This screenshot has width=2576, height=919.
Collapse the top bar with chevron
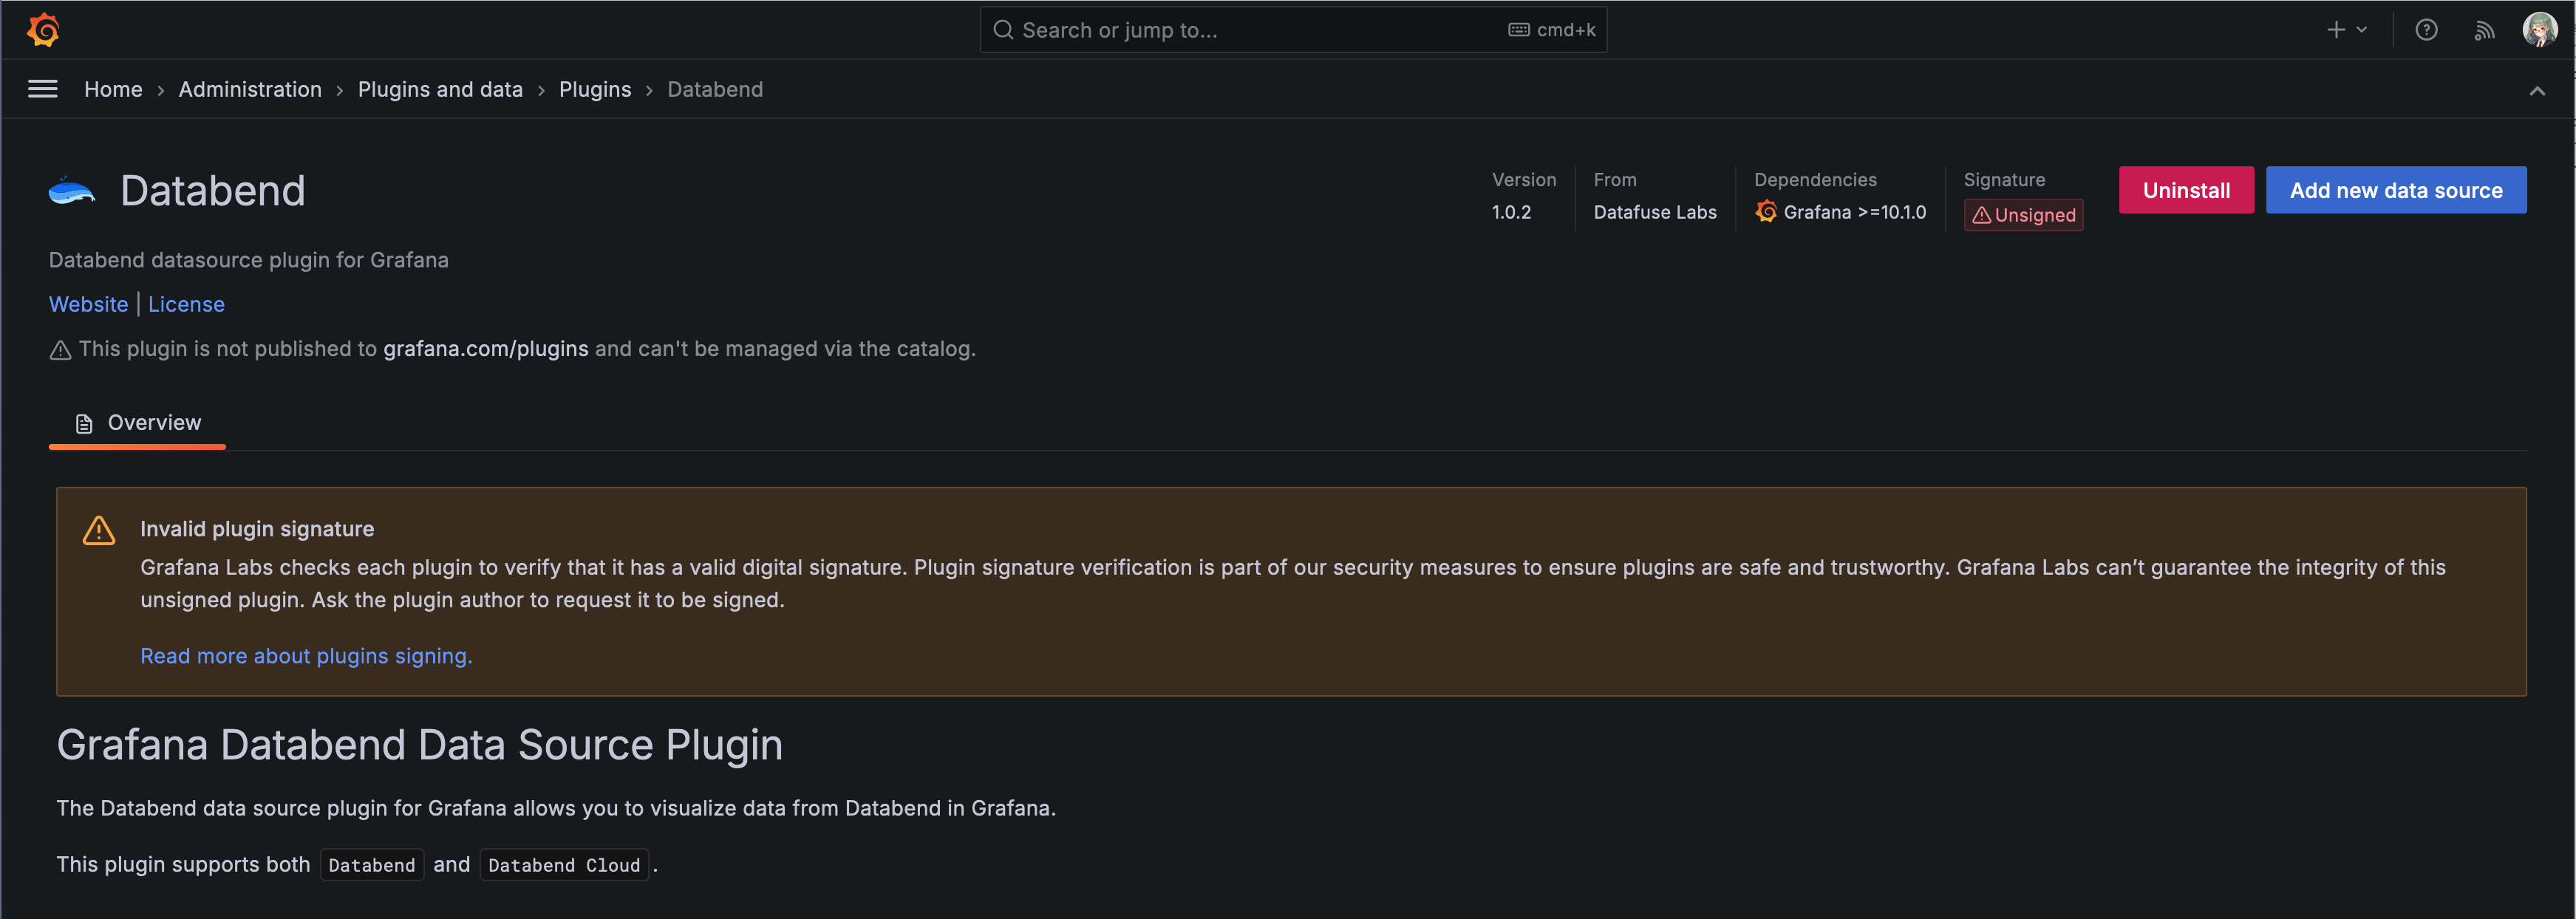[x=2537, y=91]
